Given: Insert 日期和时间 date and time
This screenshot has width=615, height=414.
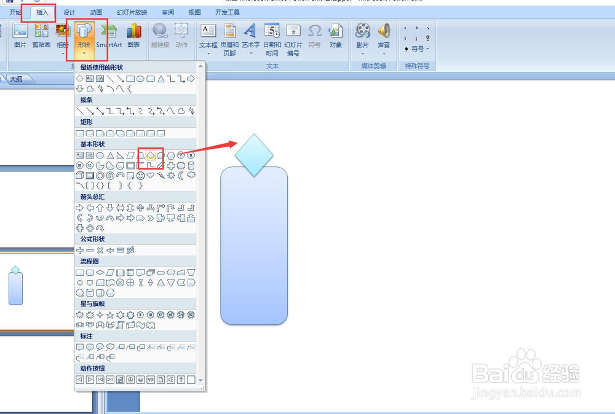Looking at the screenshot, I should pyautogui.click(x=272, y=39).
